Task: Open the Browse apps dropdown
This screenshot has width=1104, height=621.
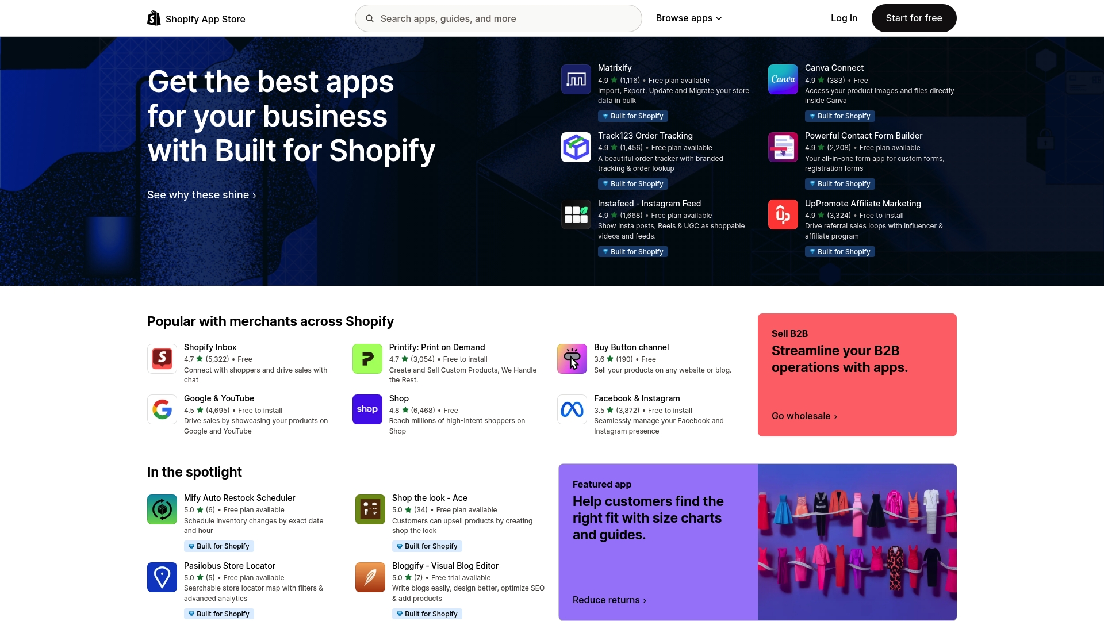Action: [x=688, y=18]
